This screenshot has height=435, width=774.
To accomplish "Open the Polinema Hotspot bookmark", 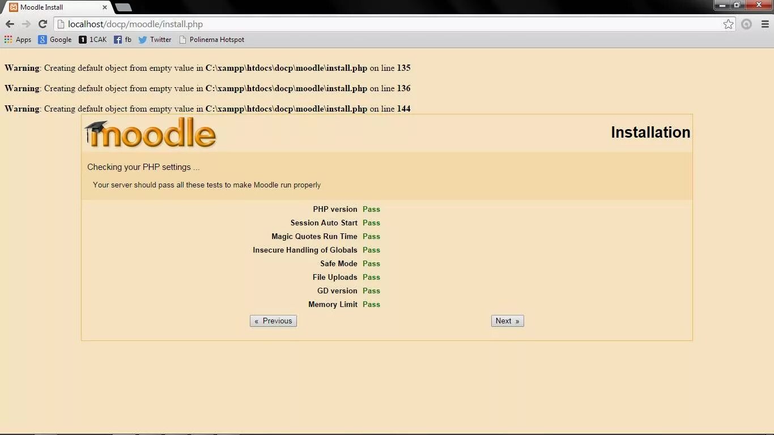I will (211, 40).
